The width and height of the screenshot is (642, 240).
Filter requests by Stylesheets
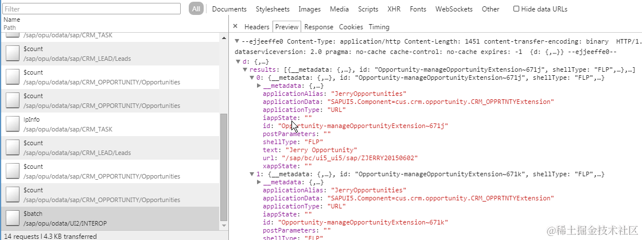[273, 9]
